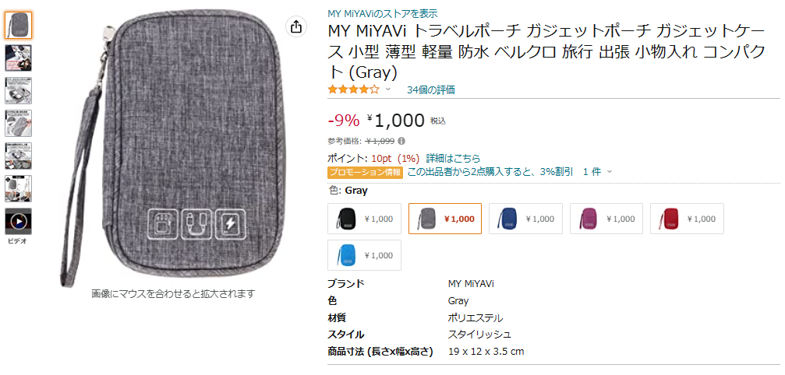Play the product video thumbnail

click(x=19, y=222)
